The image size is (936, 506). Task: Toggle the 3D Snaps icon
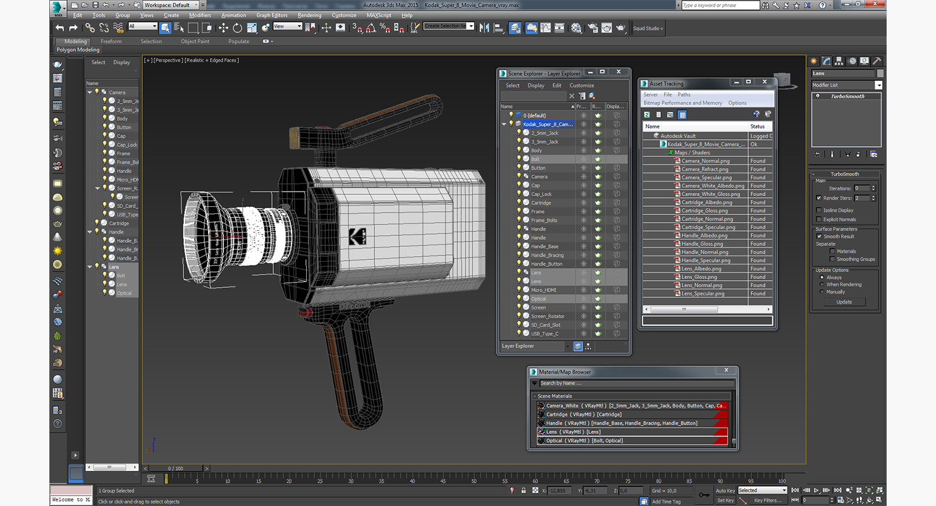pyautogui.click(x=357, y=28)
